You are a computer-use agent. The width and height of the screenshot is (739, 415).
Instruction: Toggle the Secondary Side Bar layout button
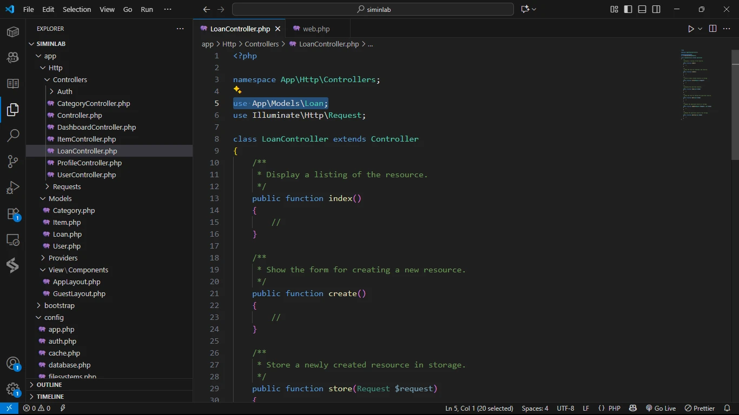pos(656,9)
